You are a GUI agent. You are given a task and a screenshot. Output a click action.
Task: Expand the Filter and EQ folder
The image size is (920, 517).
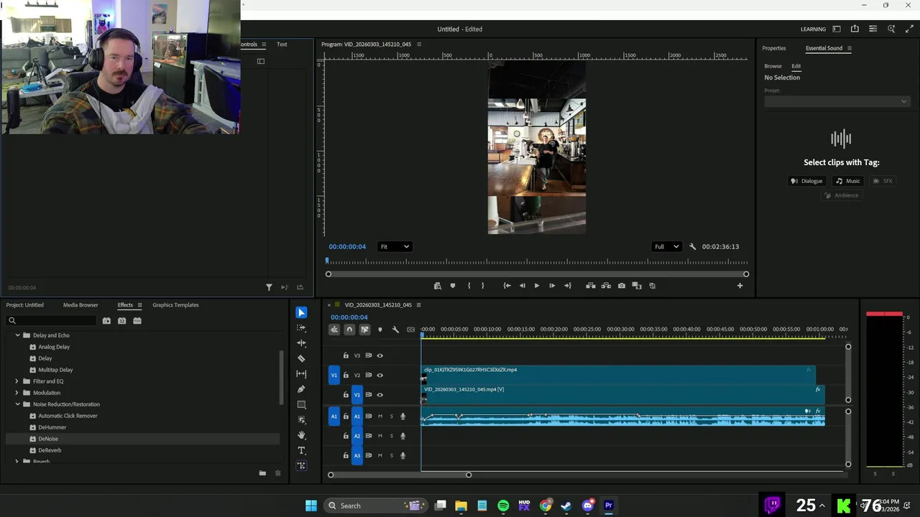pos(17,381)
